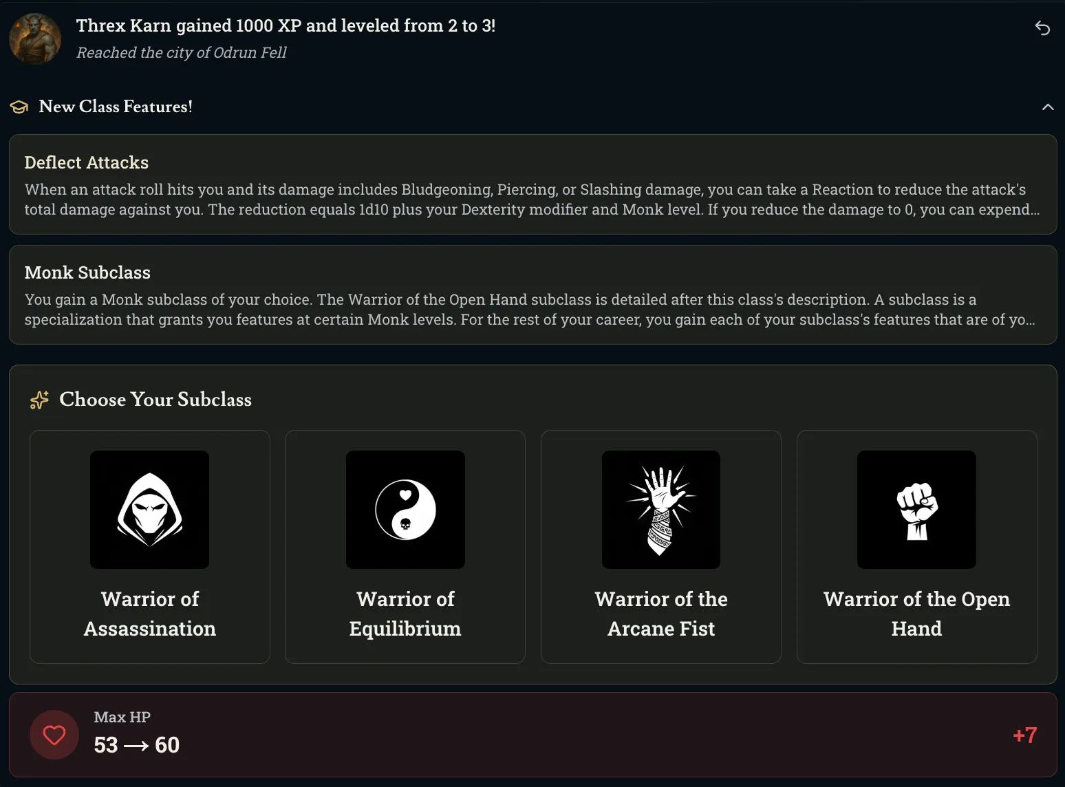
Task: Click the +7 HP gain indicator
Action: (x=1024, y=735)
